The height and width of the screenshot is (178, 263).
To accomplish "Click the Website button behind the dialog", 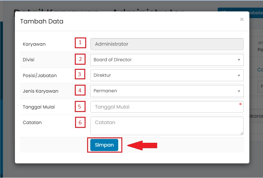I will (250, 13).
